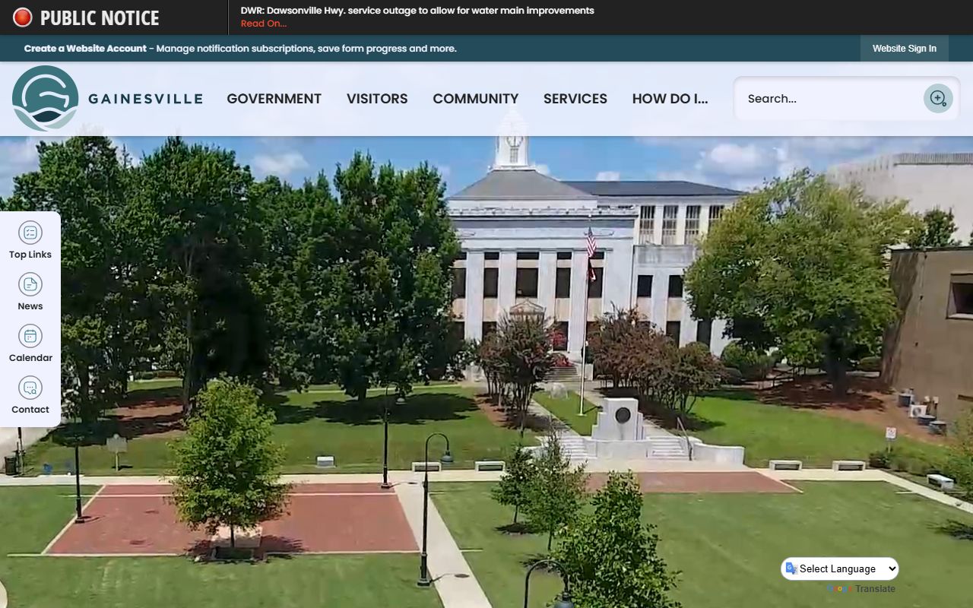Click the red Public Notice alert icon

(x=22, y=17)
